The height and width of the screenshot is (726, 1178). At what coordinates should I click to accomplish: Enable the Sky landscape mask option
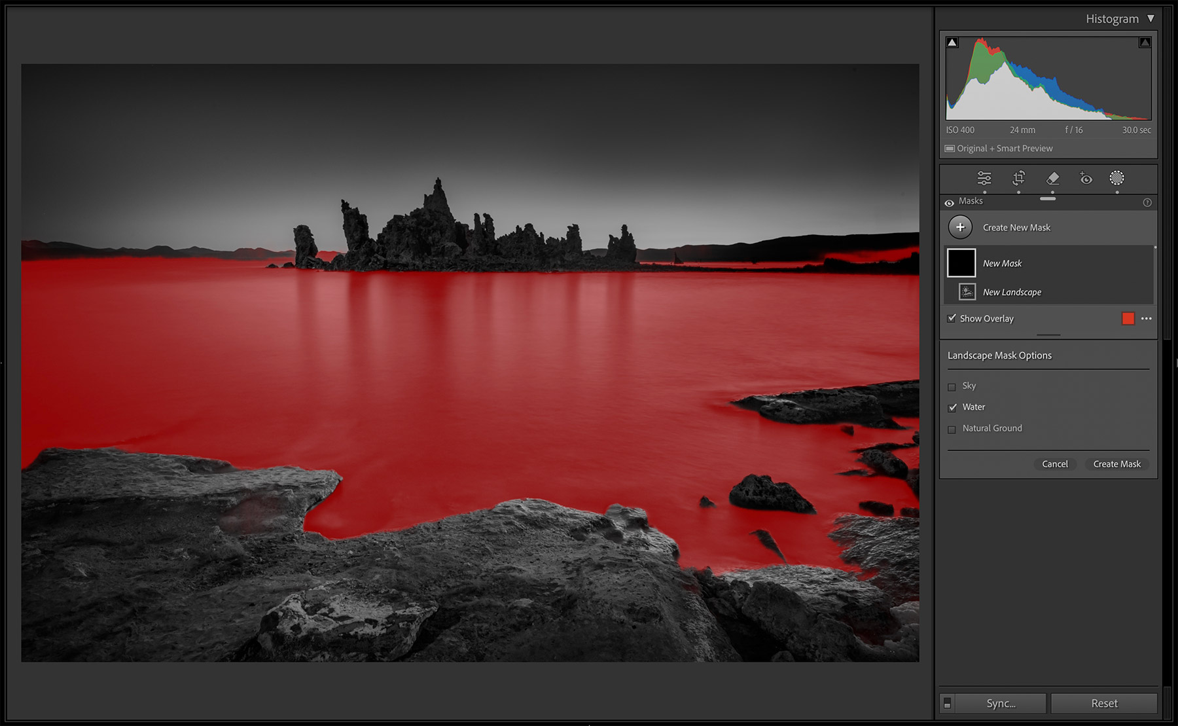(952, 387)
